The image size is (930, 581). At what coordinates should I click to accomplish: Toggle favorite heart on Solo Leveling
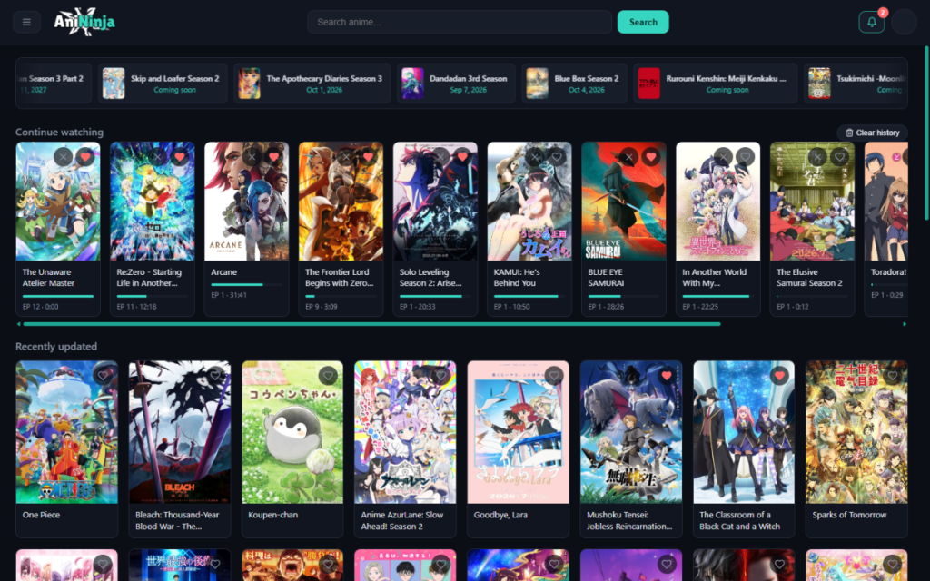click(x=462, y=157)
